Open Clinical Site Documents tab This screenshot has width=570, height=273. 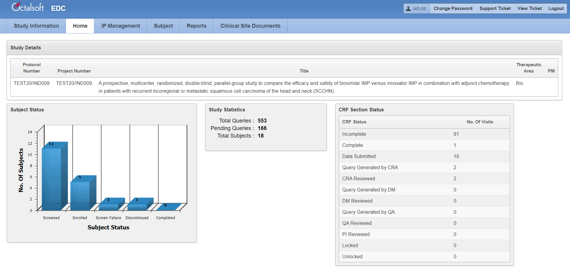[250, 26]
